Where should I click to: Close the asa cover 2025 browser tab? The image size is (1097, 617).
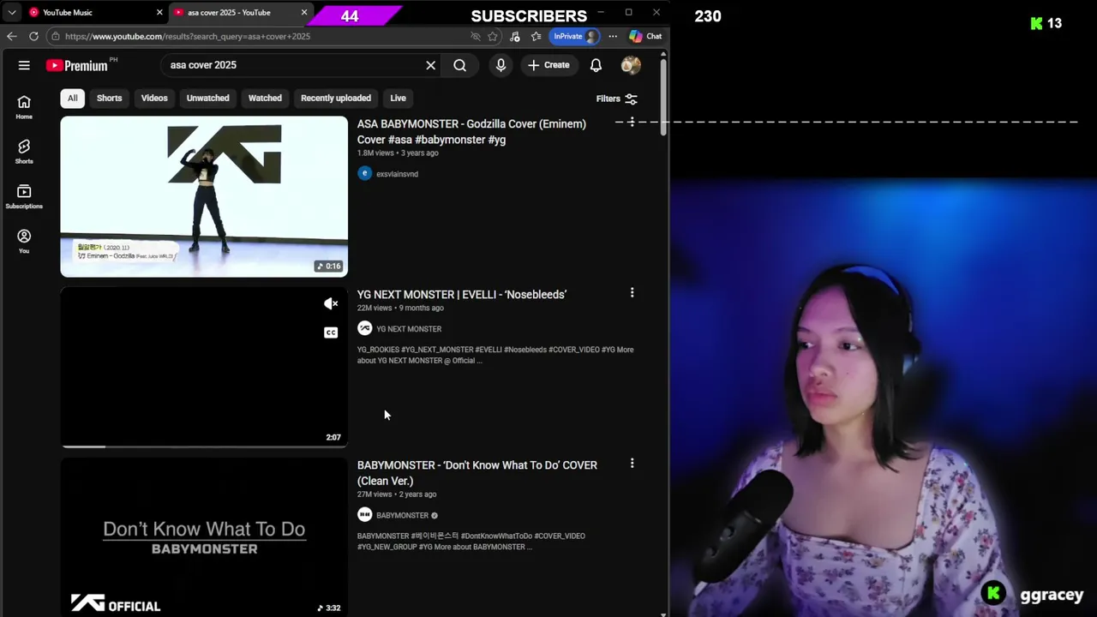pos(304,13)
